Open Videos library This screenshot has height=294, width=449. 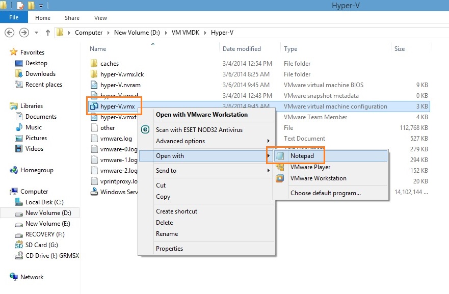(x=34, y=149)
